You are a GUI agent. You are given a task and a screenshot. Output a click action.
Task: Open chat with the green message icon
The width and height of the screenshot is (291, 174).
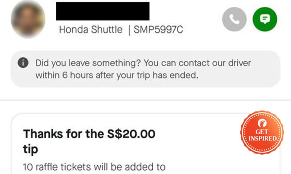coord(265,19)
